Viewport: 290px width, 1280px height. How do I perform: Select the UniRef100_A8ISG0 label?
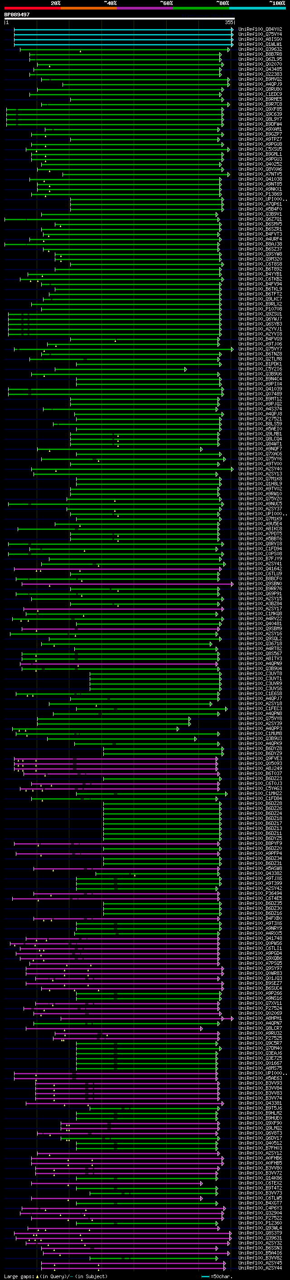[x=260, y=39]
